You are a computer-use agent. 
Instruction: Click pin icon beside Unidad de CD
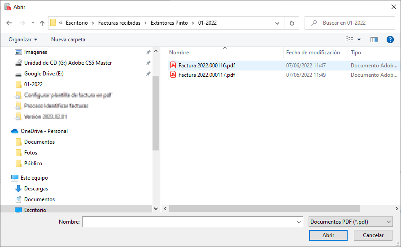pos(148,63)
